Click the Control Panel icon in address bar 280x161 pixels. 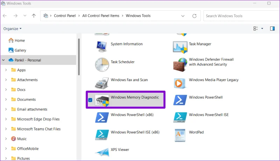point(46,16)
